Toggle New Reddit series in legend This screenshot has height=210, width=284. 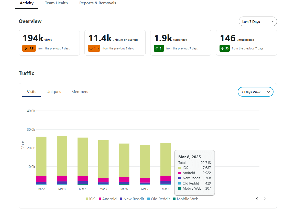[132, 199]
